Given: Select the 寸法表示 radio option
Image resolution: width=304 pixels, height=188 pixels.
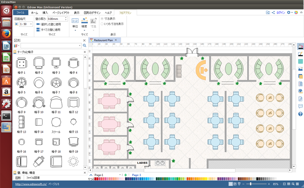Looking at the screenshot, I should (102, 19).
